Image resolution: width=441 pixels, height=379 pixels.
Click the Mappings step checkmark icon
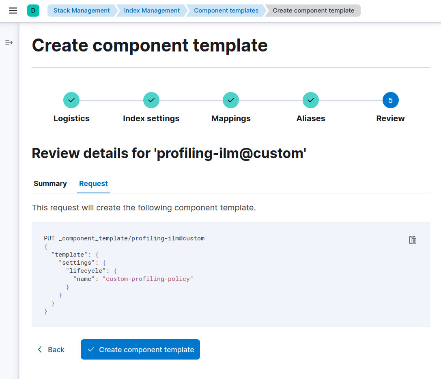(x=231, y=100)
